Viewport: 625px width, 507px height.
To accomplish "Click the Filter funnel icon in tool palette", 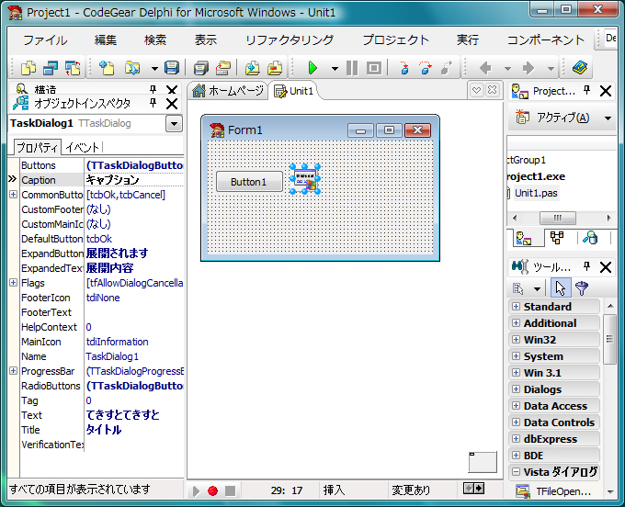I will (x=582, y=288).
